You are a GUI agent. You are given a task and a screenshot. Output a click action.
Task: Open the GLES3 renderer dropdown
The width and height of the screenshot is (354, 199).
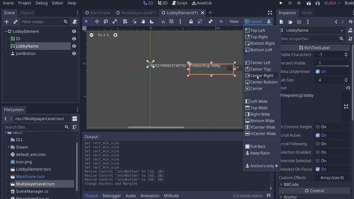coord(332,3)
